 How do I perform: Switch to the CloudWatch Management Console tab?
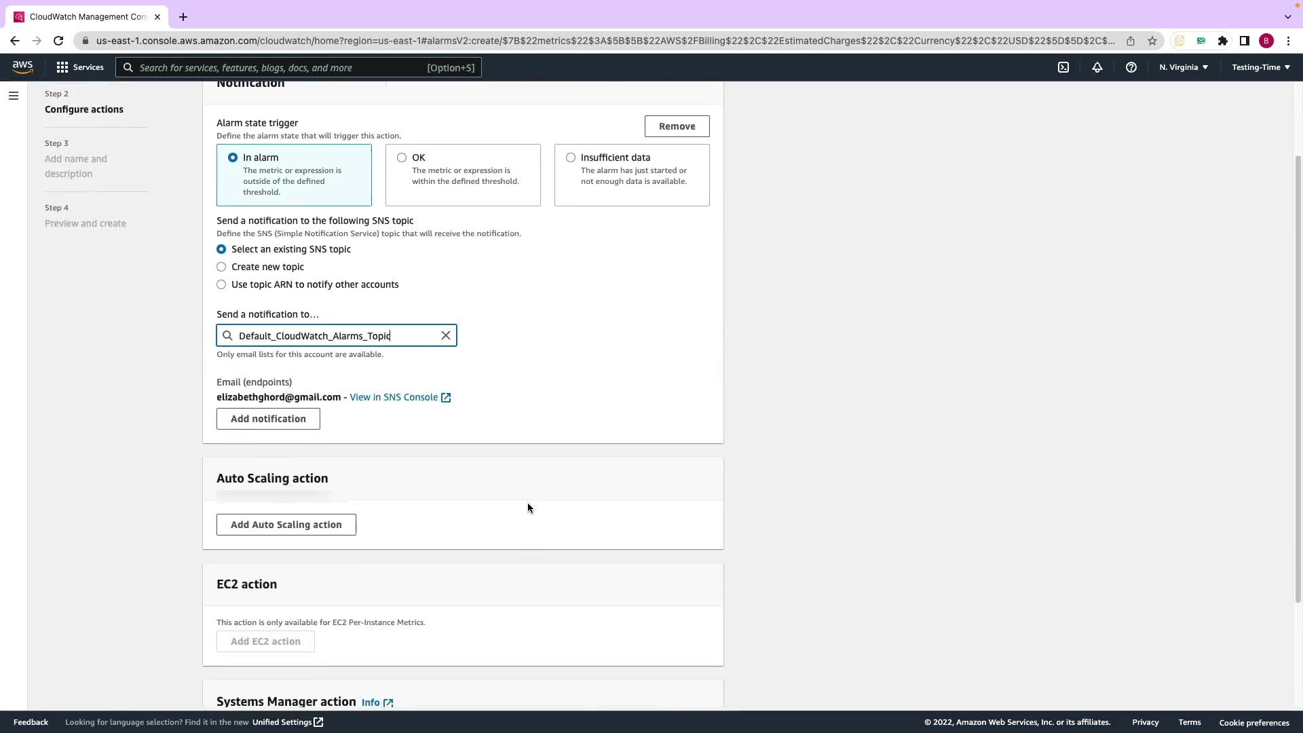[87, 16]
